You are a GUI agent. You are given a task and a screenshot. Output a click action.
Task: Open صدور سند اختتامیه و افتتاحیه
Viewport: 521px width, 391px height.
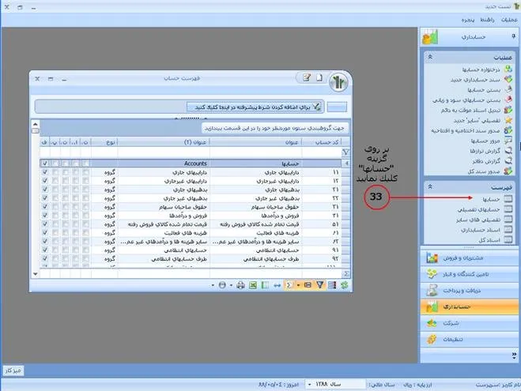pyautogui.click(x=465, y=130)
